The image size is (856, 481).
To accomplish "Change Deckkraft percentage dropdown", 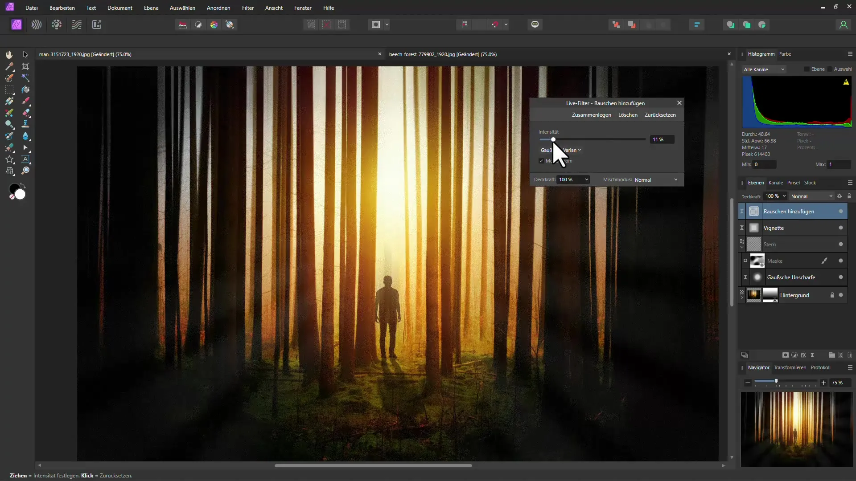I will click(x=574, y=179).
